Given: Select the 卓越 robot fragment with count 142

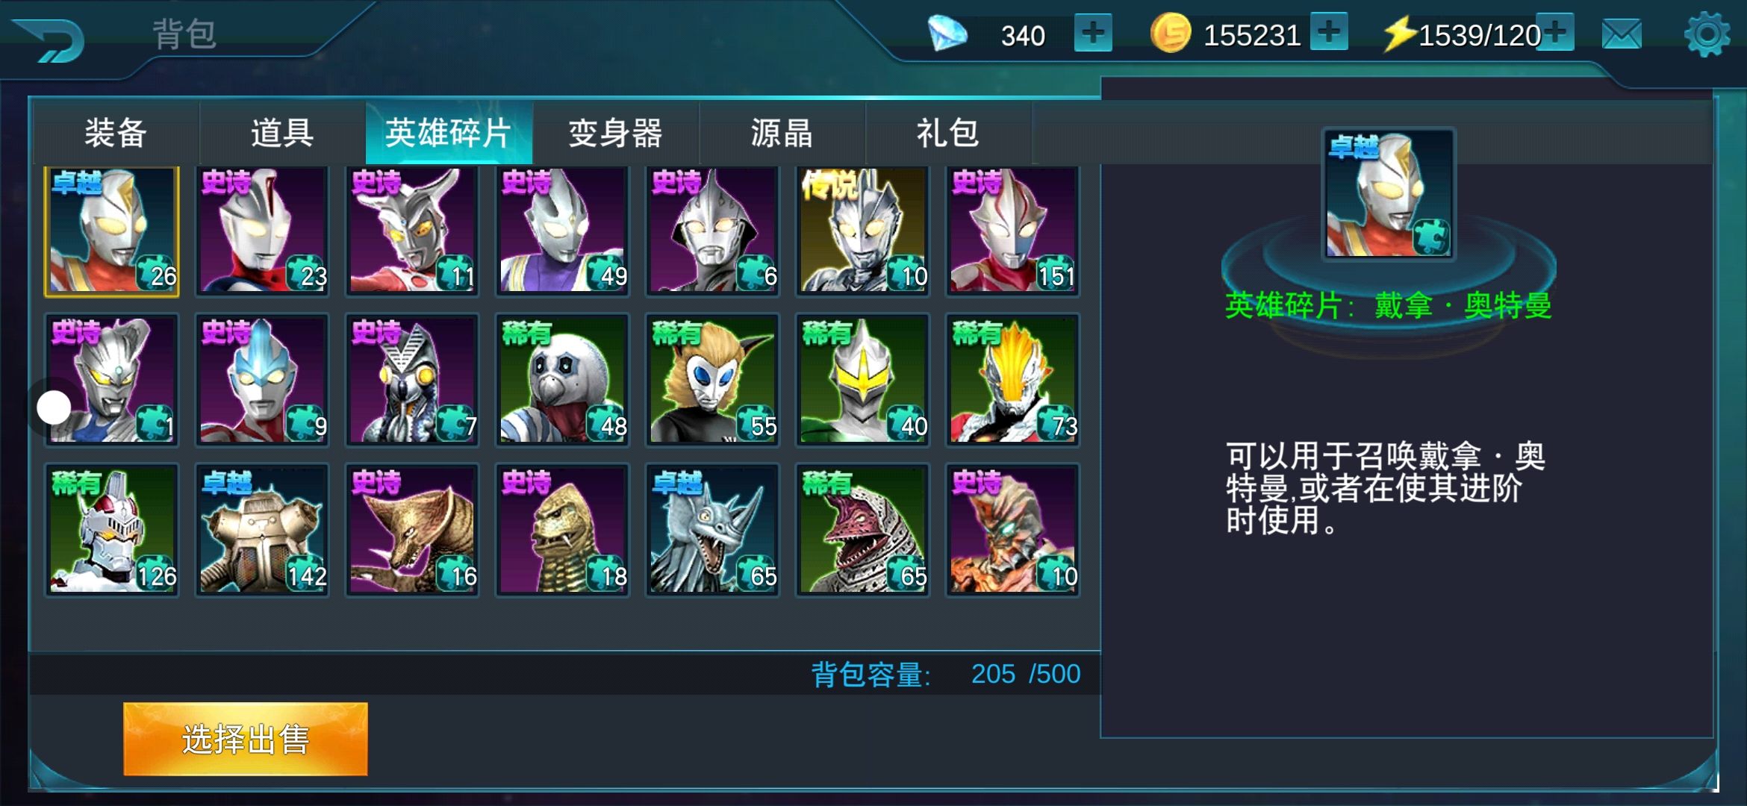Looking at the screenshot, I should pos(262,530).
